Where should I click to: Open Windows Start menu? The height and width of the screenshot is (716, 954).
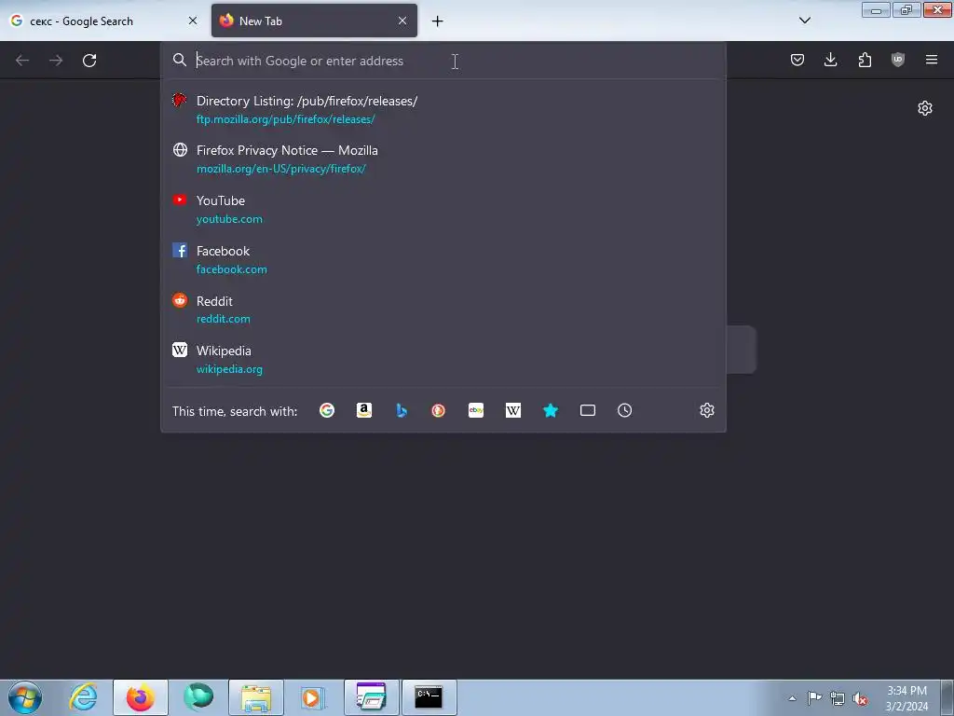25,697
